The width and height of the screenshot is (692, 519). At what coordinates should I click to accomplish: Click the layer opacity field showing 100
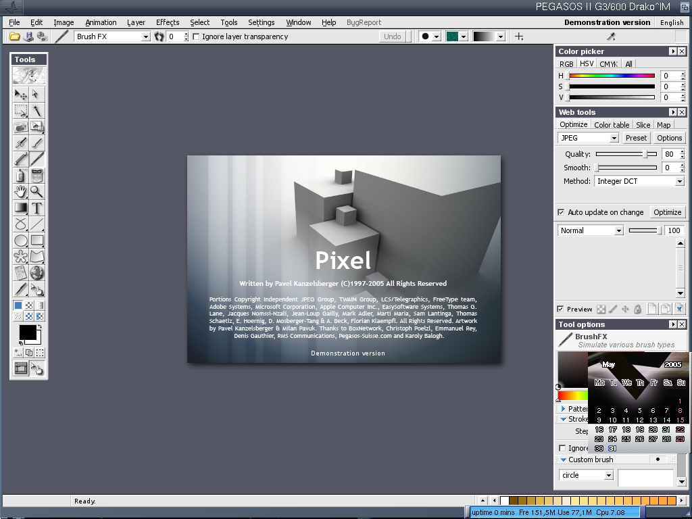coord(674,231)
